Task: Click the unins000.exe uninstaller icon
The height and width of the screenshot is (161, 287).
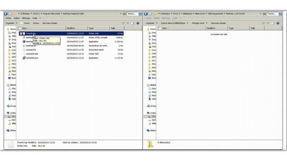Action: click(x=24, y=58)
